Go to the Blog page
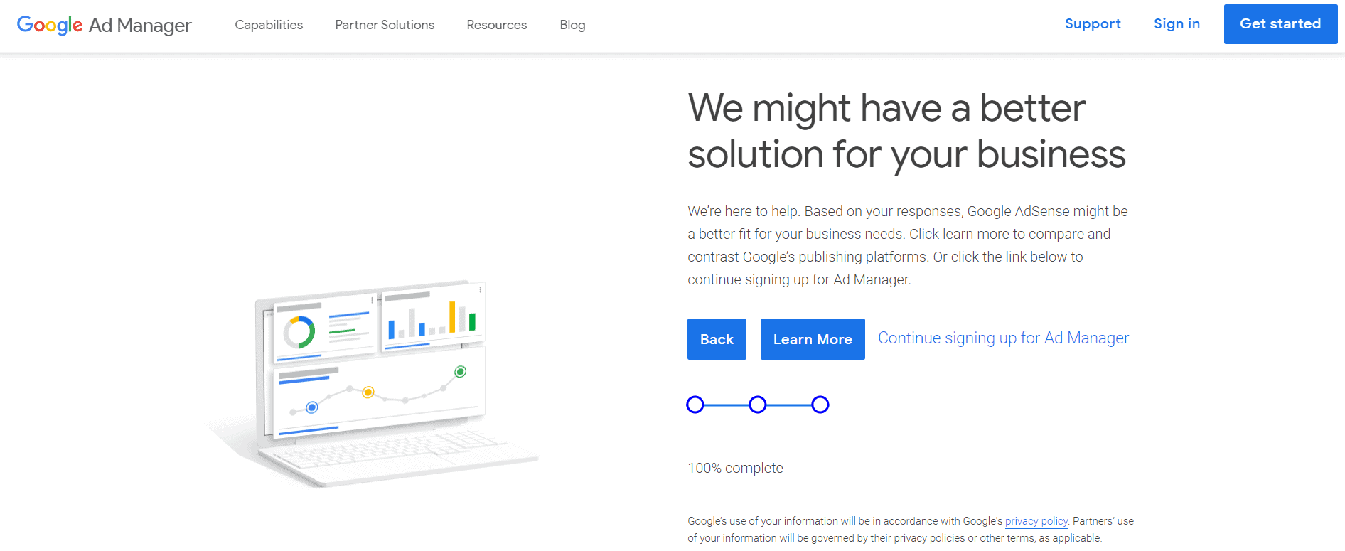This screenshot has height=551, width=1345. pyautogui.click(x=572, y=25)
